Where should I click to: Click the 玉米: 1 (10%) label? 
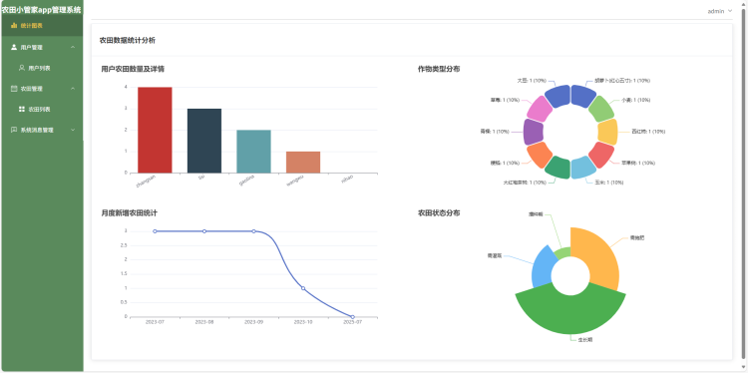608,183
